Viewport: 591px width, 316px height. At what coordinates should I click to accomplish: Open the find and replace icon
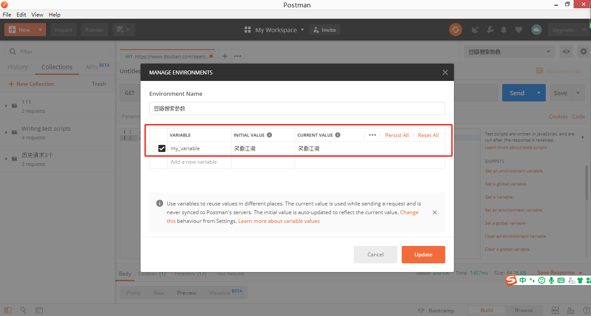click(x=24, y=310)
